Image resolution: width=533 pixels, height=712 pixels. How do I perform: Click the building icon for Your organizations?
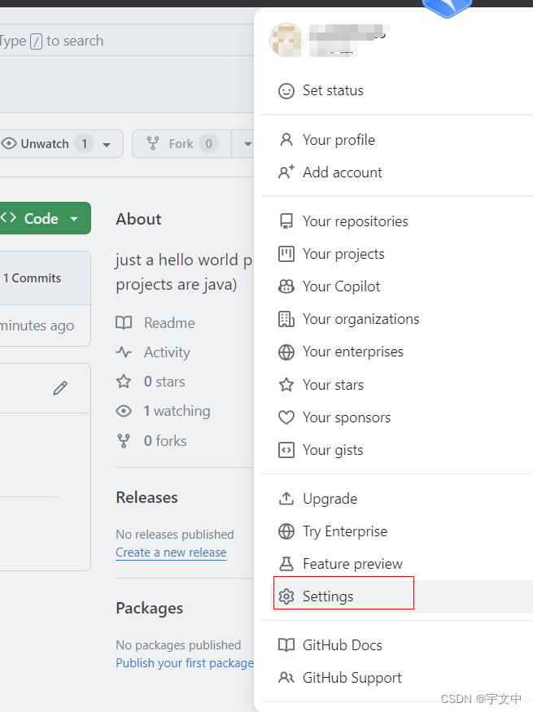(x=286, y=319)
